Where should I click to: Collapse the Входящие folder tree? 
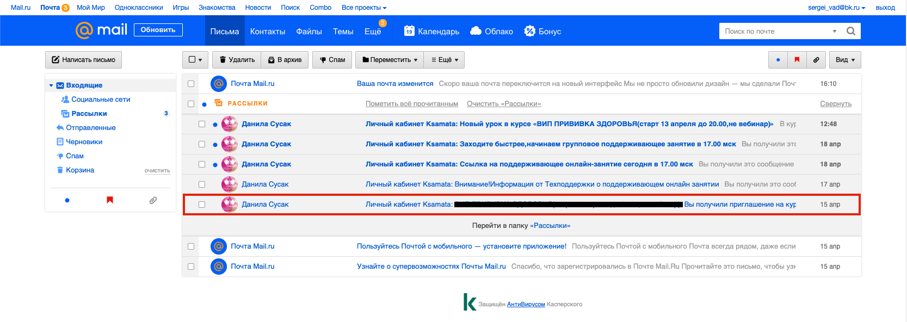(51, 85)
